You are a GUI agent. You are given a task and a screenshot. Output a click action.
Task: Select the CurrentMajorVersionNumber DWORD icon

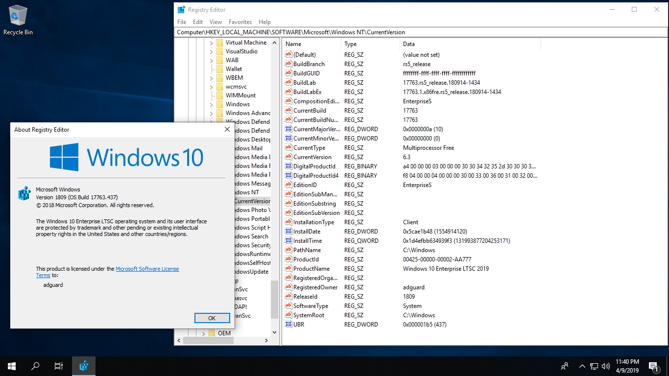(288, 129)
